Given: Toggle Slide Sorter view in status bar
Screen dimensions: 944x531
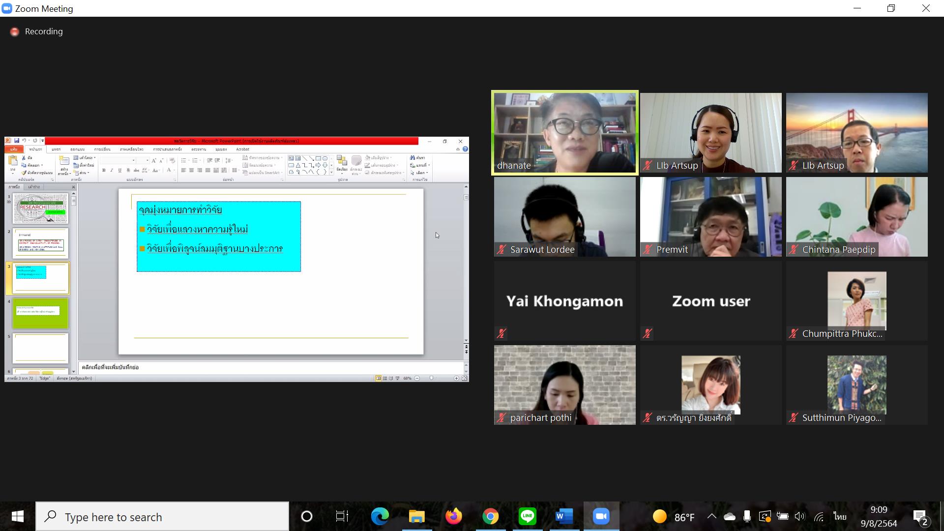Looking at the screenshot, I should click(x=384, y=378).
